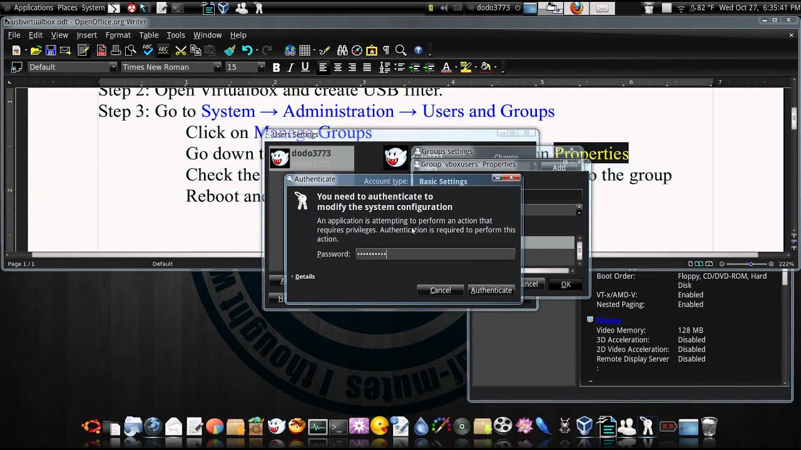Run Spelling and Grammar check icon
This screenshot has height=450, width=801.
pos(148,50)
